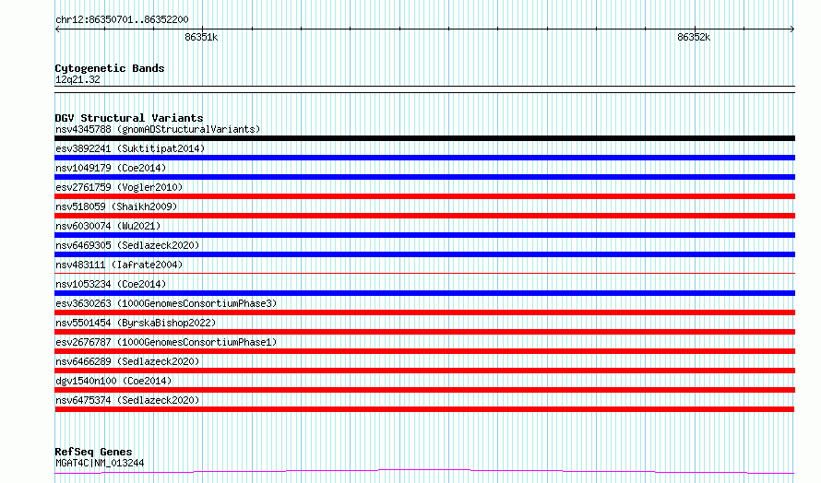Click the 86352k ruler position label

point(694,37)
